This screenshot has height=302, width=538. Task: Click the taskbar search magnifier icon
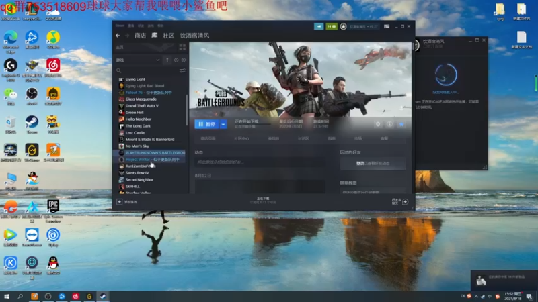(x=20, y=296)
